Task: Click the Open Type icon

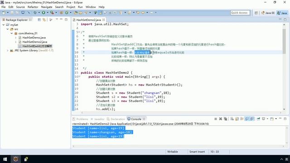Action: pyautogui.click(x=76, y=13)
